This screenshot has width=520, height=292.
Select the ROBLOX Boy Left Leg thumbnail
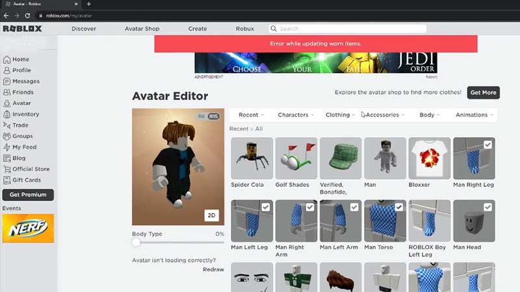430,221
